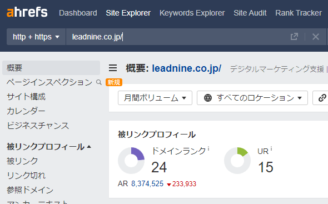Click the chain link icon button
Image resolution: width=328 pixels, height=204 pixels.
coord(322,98)
